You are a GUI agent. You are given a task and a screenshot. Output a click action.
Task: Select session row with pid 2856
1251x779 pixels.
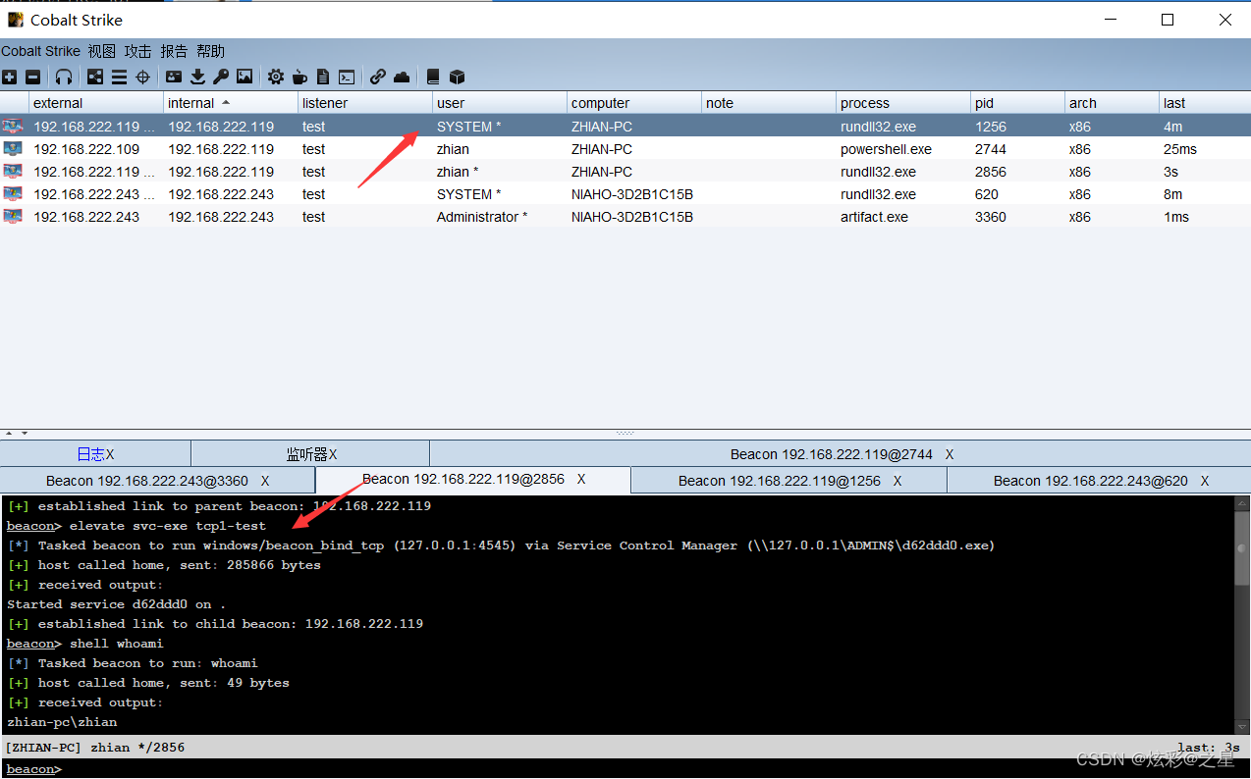[x=625, y=172]
